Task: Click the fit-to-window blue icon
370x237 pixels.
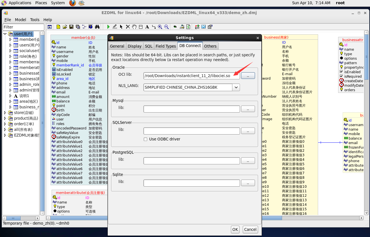Action: tap(203, 27)
